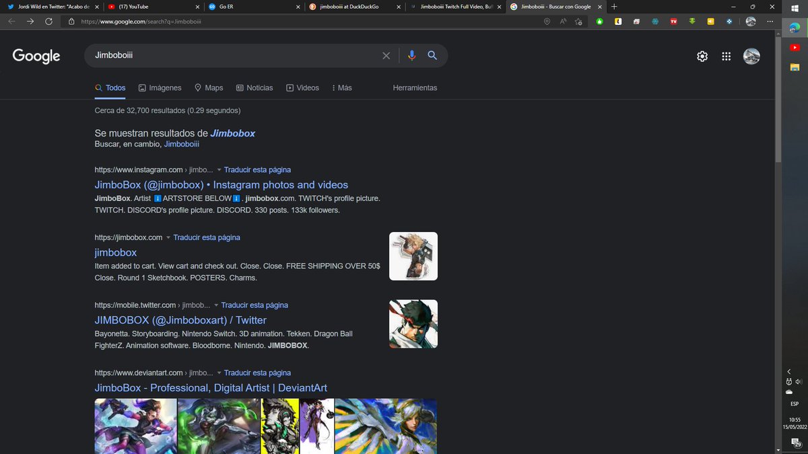Expand DeviantArt result options arrow
This screenshot has width=808, height=454.
point(219,373)
